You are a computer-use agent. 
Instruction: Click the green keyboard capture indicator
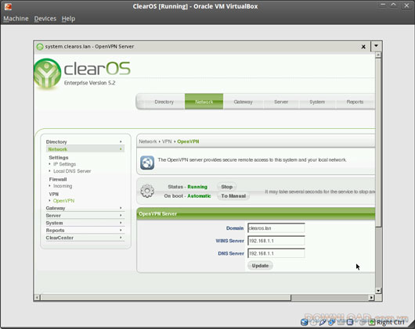pos(372,322)
